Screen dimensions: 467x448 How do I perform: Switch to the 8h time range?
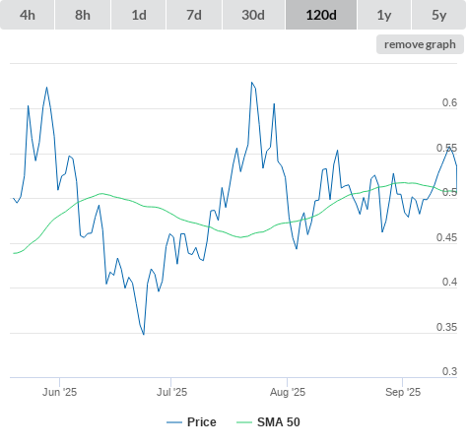point(83,15)
